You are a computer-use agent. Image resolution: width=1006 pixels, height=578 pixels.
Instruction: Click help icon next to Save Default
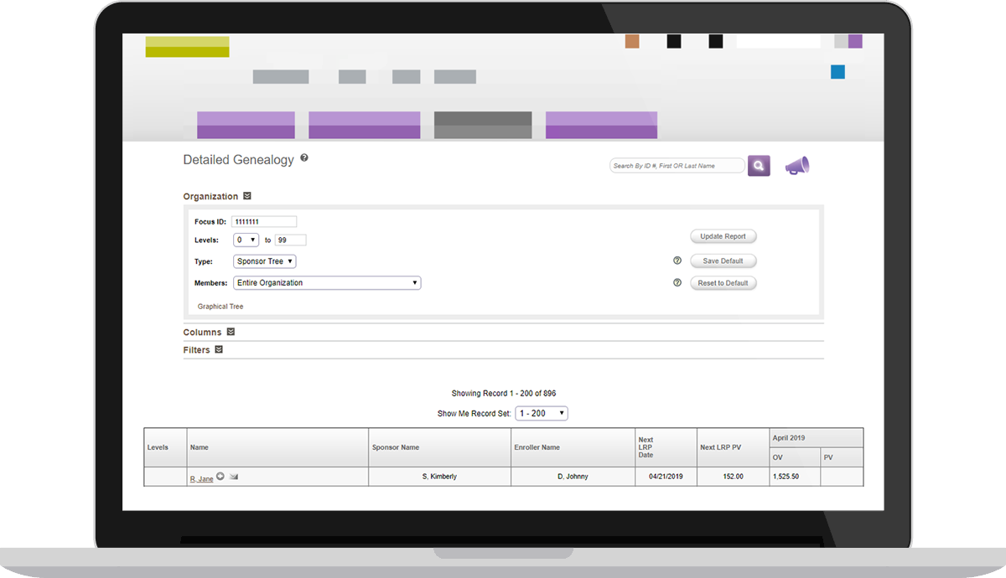[x=677, y=261]
